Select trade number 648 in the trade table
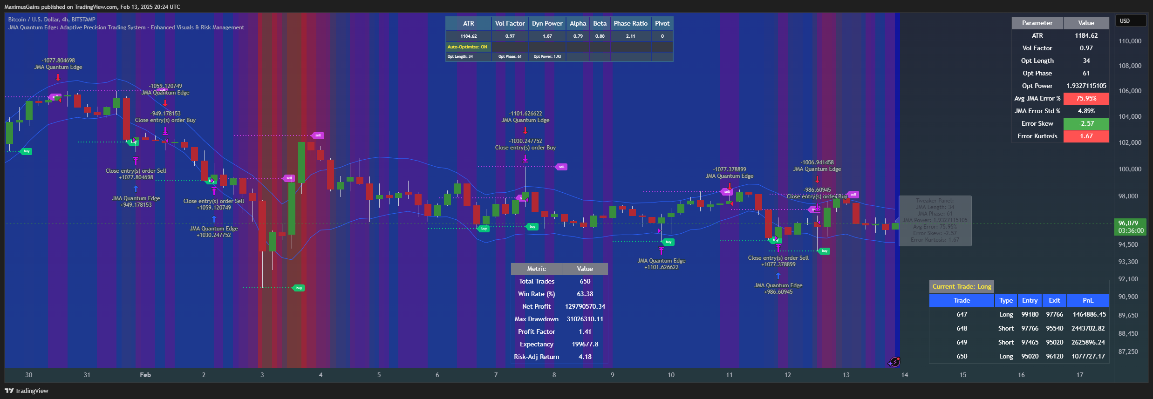The width and height of the screenshot is (1153, 399). pyautogui.click(x=962, y=328)
